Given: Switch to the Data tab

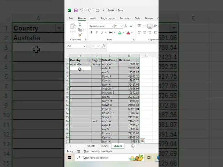Looking at the screenshot, I should [x=138, y=18].
